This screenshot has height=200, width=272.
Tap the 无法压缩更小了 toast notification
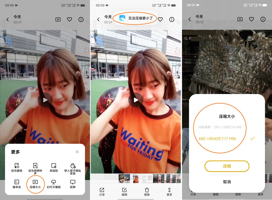coord(135,18)
